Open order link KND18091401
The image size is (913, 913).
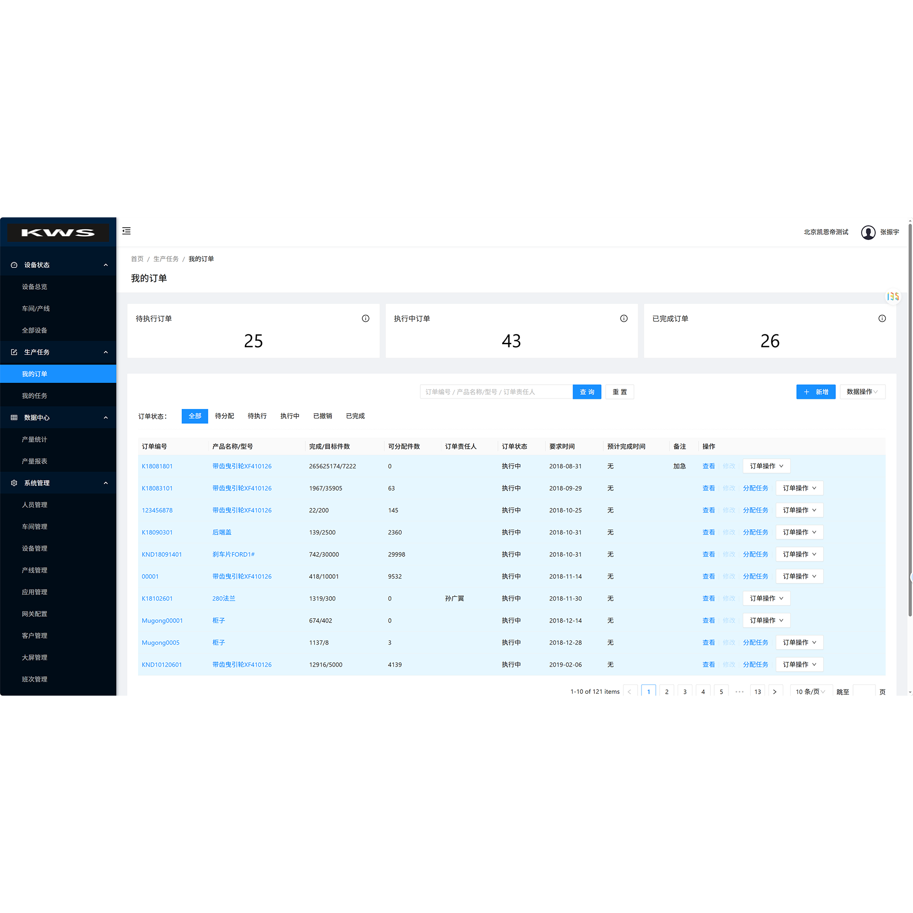point(162,554)
